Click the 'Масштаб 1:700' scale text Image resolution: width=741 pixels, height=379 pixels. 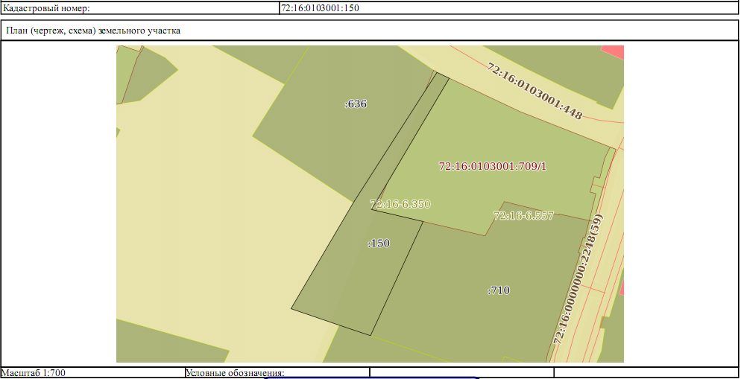[34, 373]
